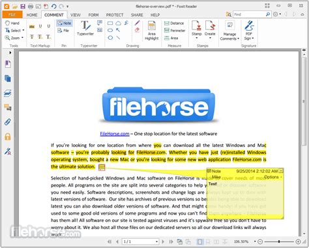The height and width of the screenshot is (248, 309).
Task: Open the Create stamp dropdown
Action: point(210,39)
